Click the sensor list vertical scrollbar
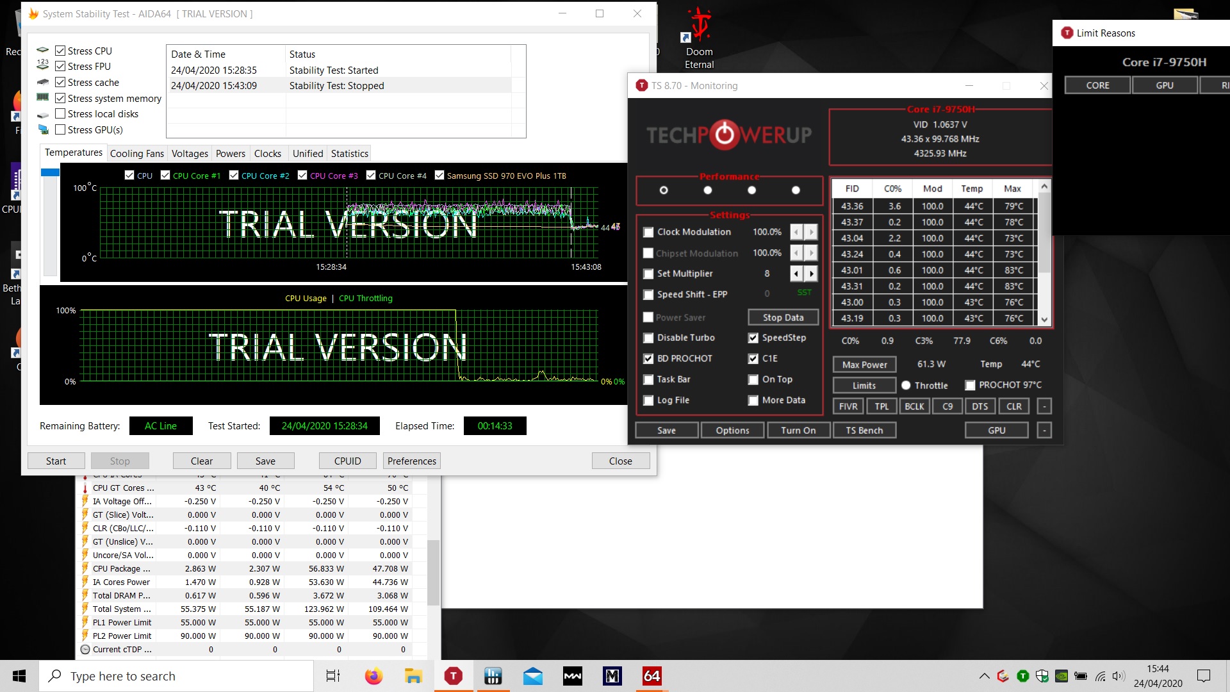 click(433, 572)
